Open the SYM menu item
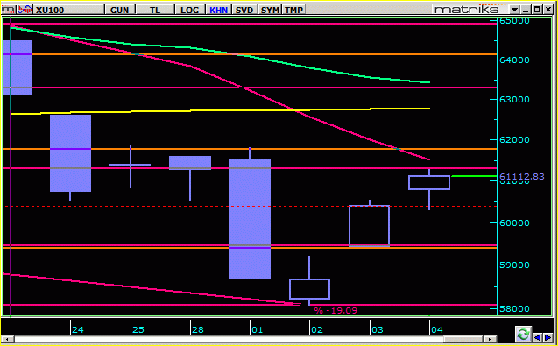Image resolution: width=558 pixels, height=346 pixels. coord(270,10)
